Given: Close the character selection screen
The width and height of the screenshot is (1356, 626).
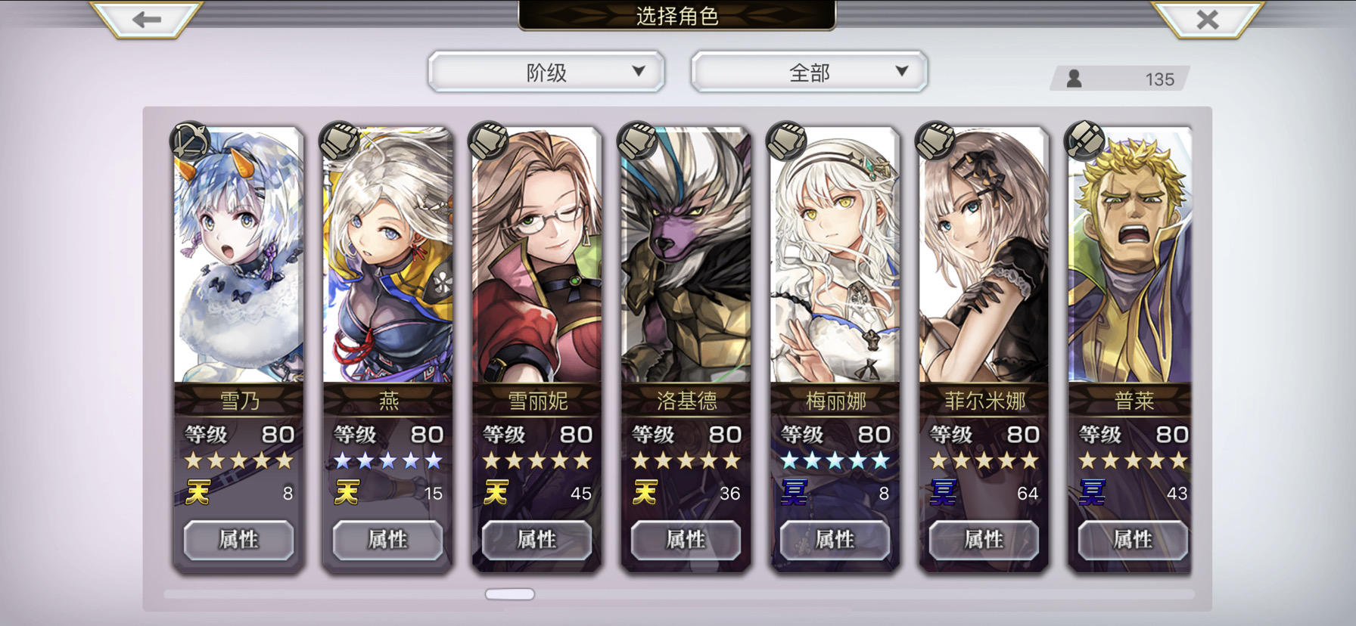Looking at the screenshot, I should pyautogui.click(x=1208, y=19).
